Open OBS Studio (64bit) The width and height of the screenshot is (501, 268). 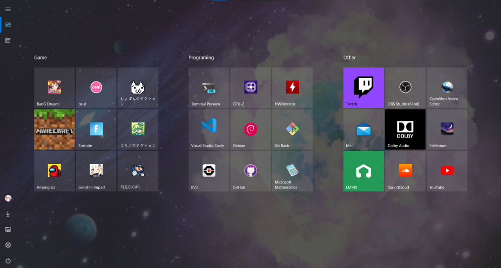click(x=405, y=87)
